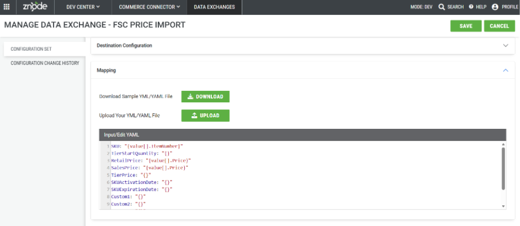Screen dimensions: 520x226
Task: Click the Destination Configuration header
Action: 303,45
